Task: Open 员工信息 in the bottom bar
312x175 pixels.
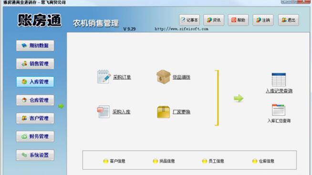Action: pyautogui.click(x=213, y=161)
